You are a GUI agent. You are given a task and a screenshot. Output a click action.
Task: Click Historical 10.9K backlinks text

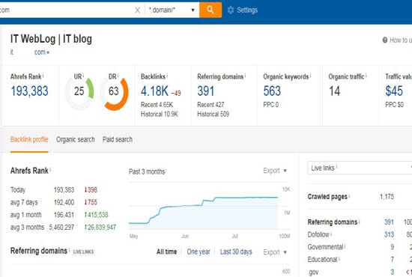(x=160, y=115)
